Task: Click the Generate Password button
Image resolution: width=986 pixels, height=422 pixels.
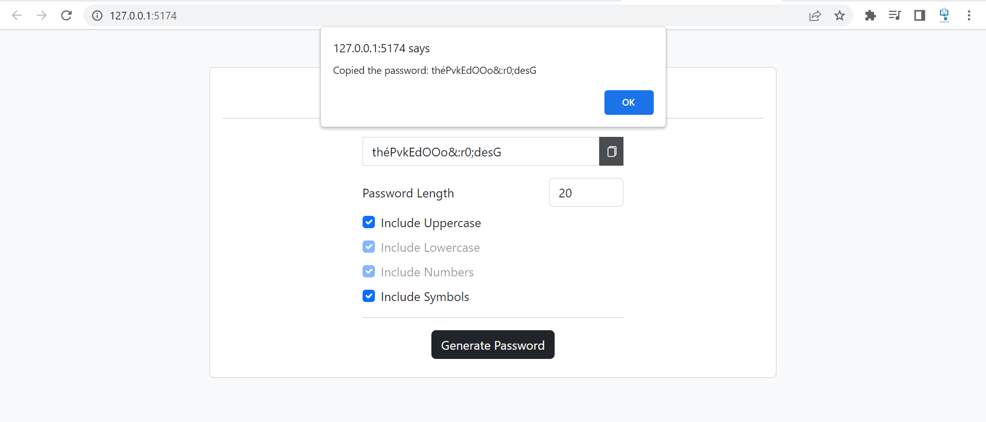Action: [x=493, y=345]
